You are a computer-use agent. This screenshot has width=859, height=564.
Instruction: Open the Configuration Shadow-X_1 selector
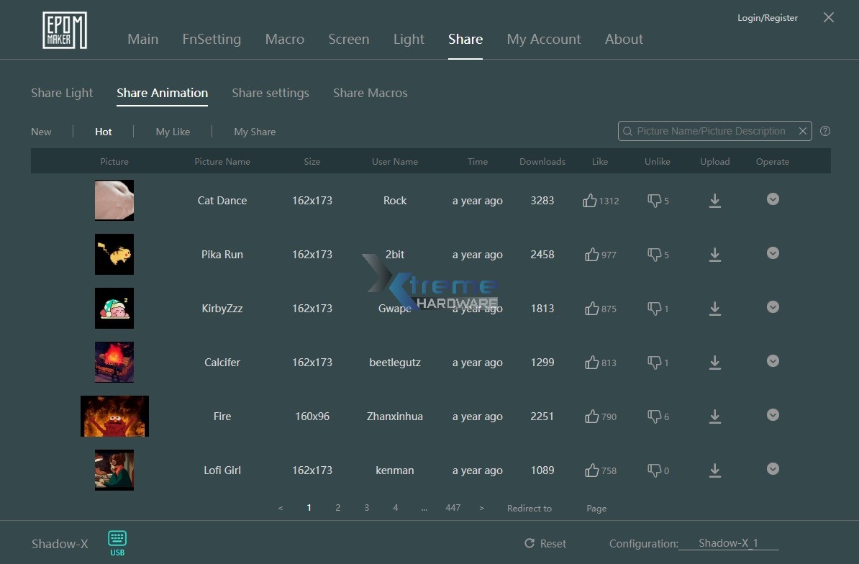click(x=728, y=544)
